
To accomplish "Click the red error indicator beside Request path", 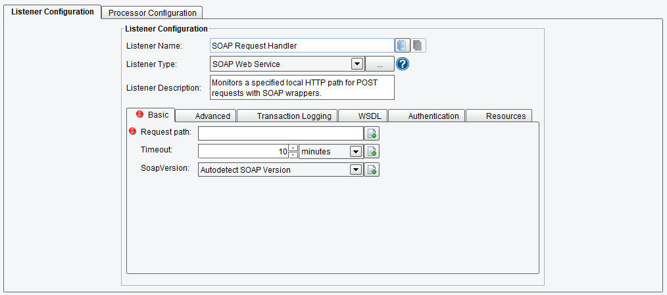I will pos(134,132).
